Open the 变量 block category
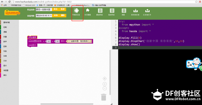202x105 pixels. pos(5,37)
